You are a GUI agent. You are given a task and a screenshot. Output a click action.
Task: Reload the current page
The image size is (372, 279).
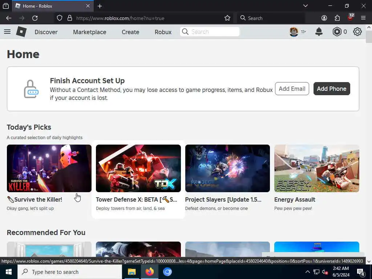pyautogui.click(x=35, y=18)
